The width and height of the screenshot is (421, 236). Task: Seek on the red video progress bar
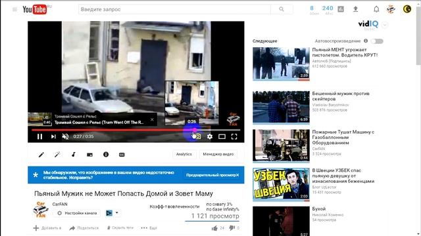pos(136,130)
